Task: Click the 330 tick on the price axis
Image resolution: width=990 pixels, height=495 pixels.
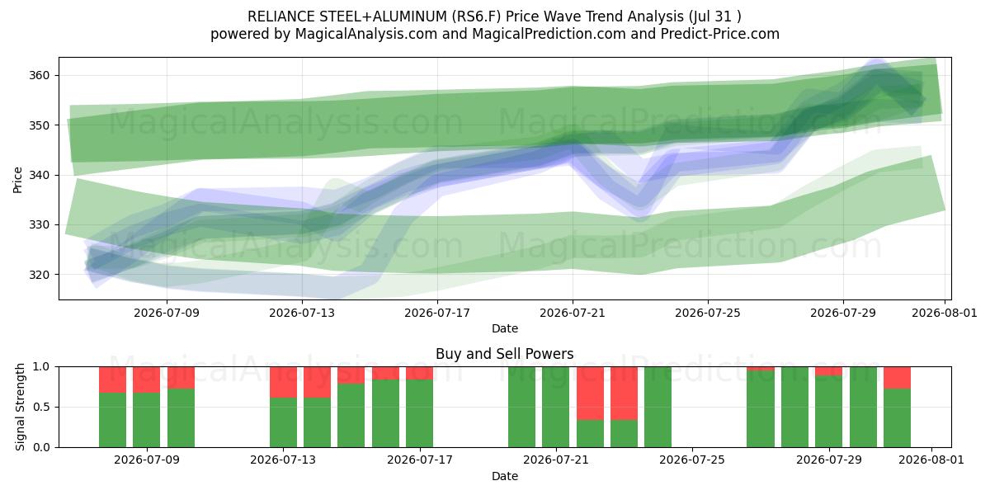Action: 40,224
